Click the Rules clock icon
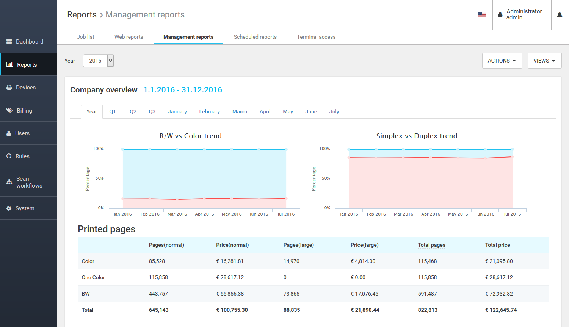 pyautogui.click(x=9, y=156)
